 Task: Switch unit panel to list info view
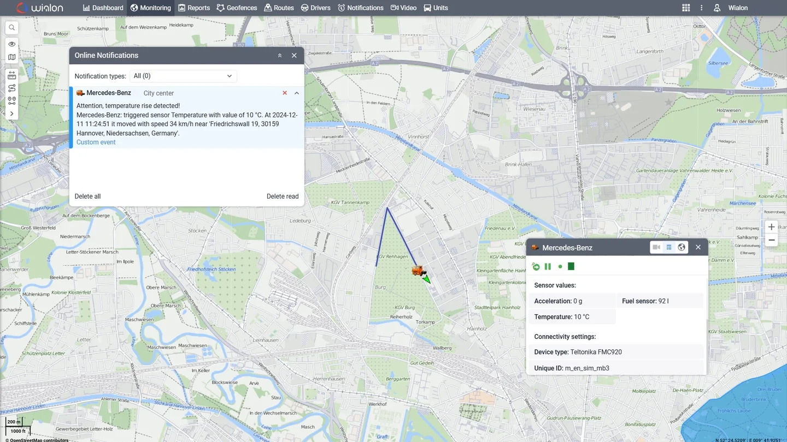669,247
